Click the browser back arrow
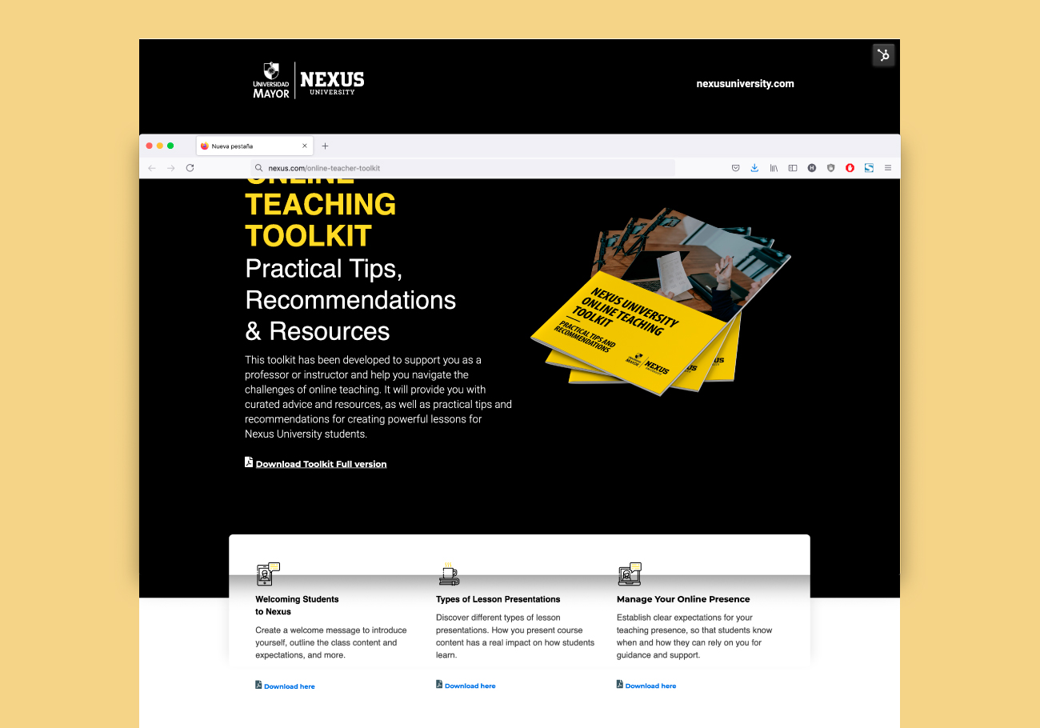 (152, 168)
